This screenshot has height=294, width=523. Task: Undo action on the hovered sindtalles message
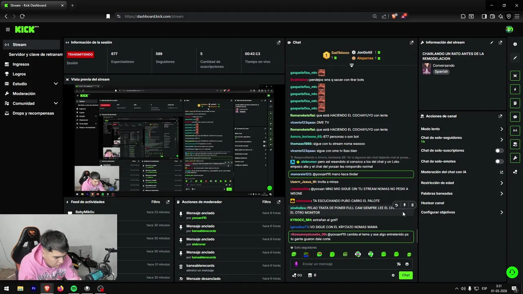coord(396,205)
